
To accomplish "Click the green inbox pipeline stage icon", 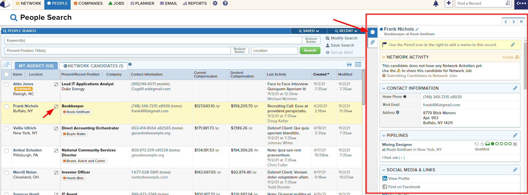I will tap(488, 144).
